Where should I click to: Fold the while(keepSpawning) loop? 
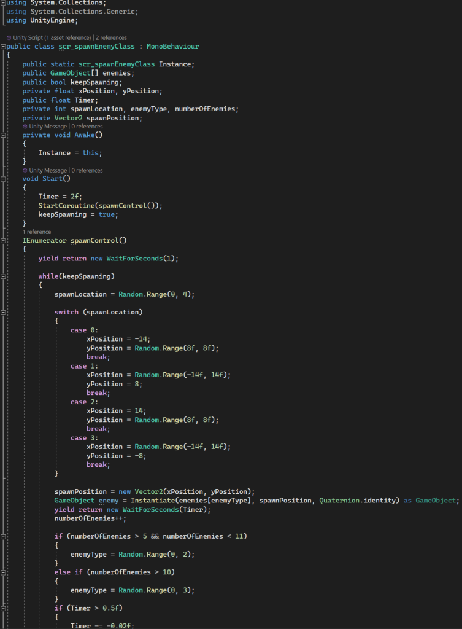click(3, 276)
